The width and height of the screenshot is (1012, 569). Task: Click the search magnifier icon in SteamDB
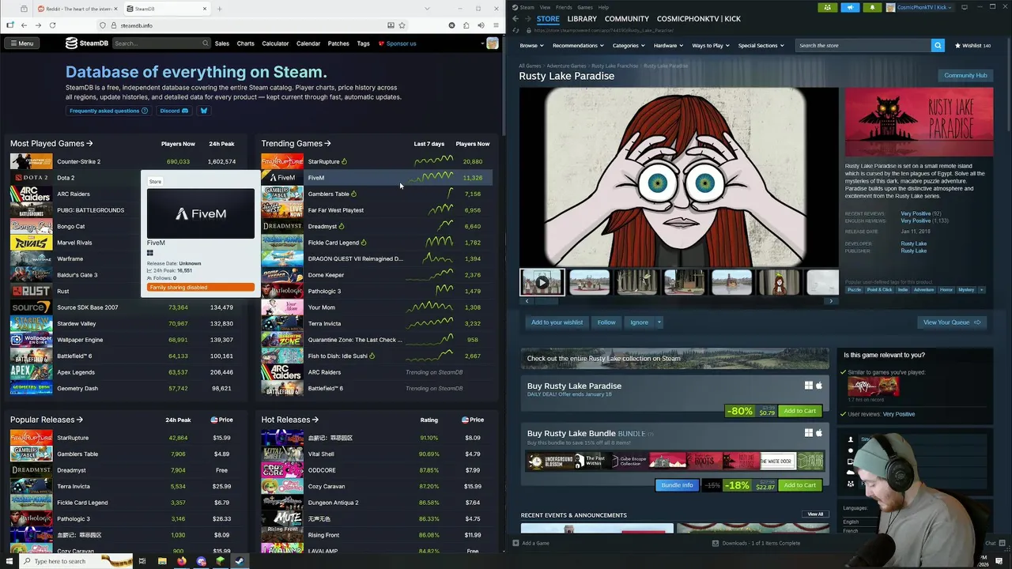(x=206, y=43)
